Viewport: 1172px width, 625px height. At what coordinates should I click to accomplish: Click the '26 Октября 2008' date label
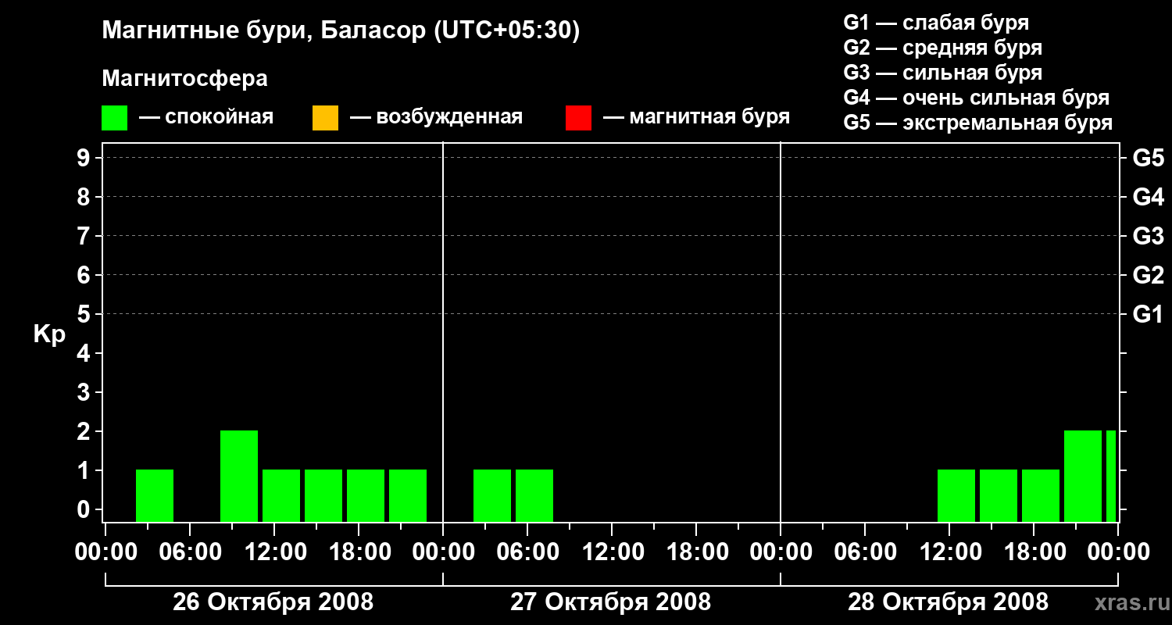coord(273,602)
